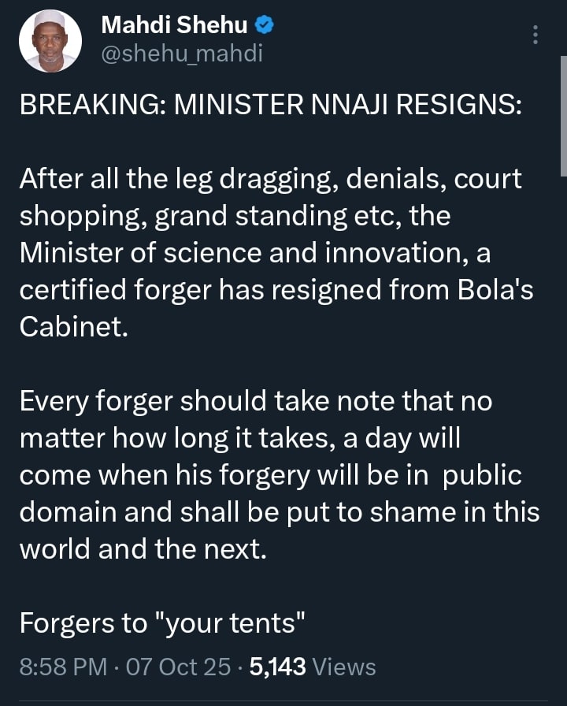Screen dimensions: 567x706
Task: Click the 8:58 PM timestamp
Action: pos(63,667)
